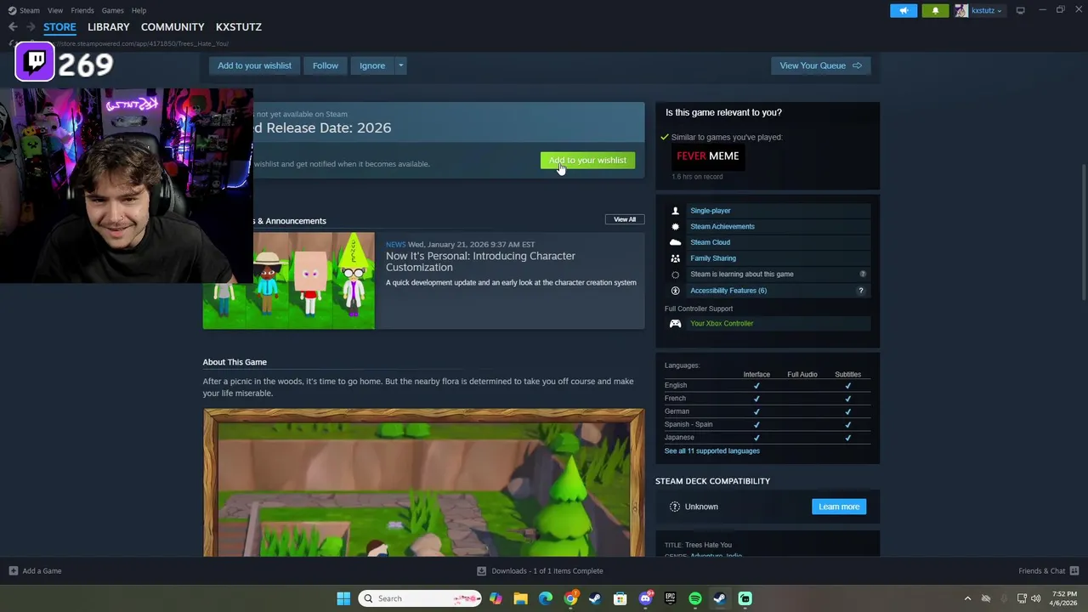
Task: Click the Single-player feature link
Action: tap(710, 211)
